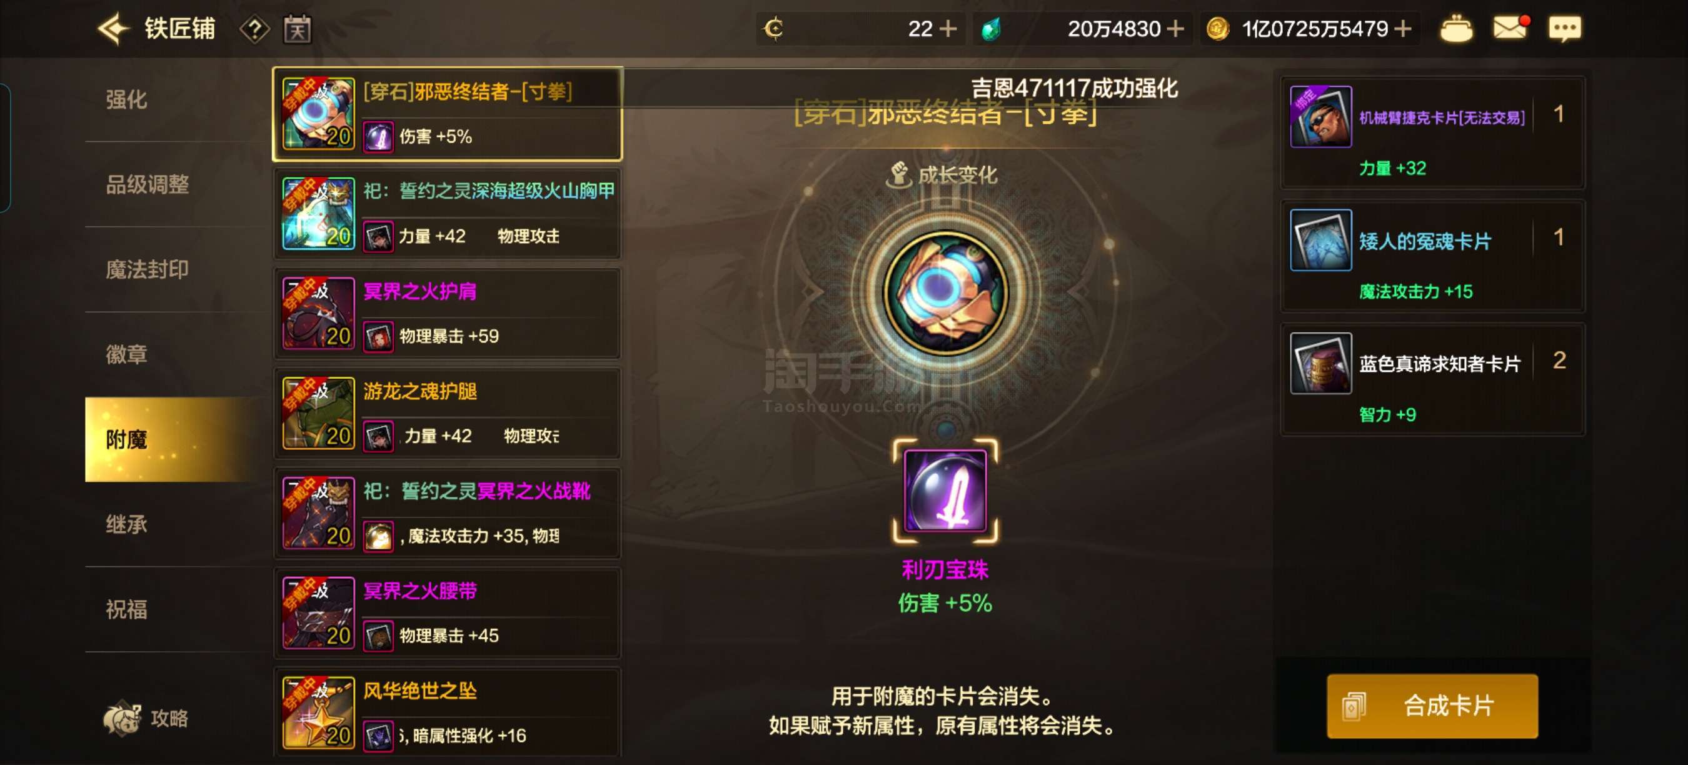The height and width of the screenshot is (765, 1688).
Task: Open the mail envelope icon
Action: coord(1509,28)
